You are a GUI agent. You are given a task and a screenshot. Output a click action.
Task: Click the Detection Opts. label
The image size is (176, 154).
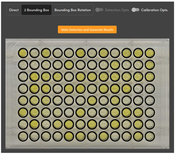click(117, 10)
